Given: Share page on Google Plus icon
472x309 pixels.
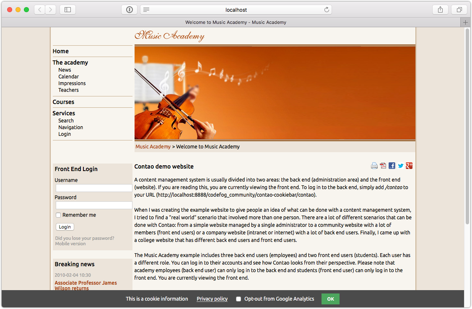Looking at the screenshot, I should 409,166.
